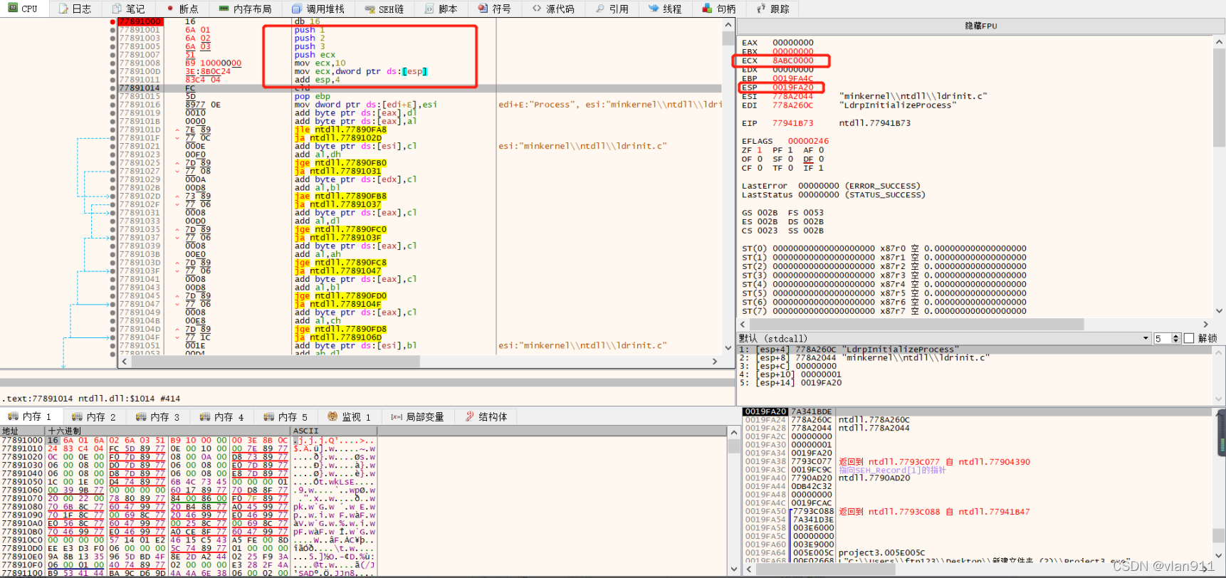The image size is (1226, 578).
Task: Click the disassembly horizontal scroll left arrow
Action: [x=125, y=362]
